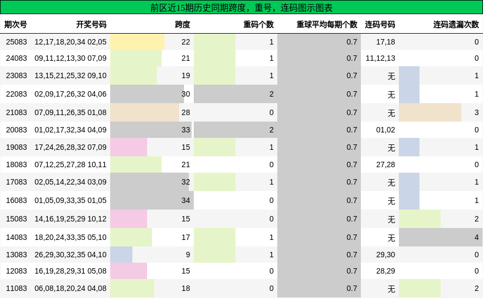Click period number 15083
The width and height of the screenshot is (483, 298).
click(x=16, y=219)
